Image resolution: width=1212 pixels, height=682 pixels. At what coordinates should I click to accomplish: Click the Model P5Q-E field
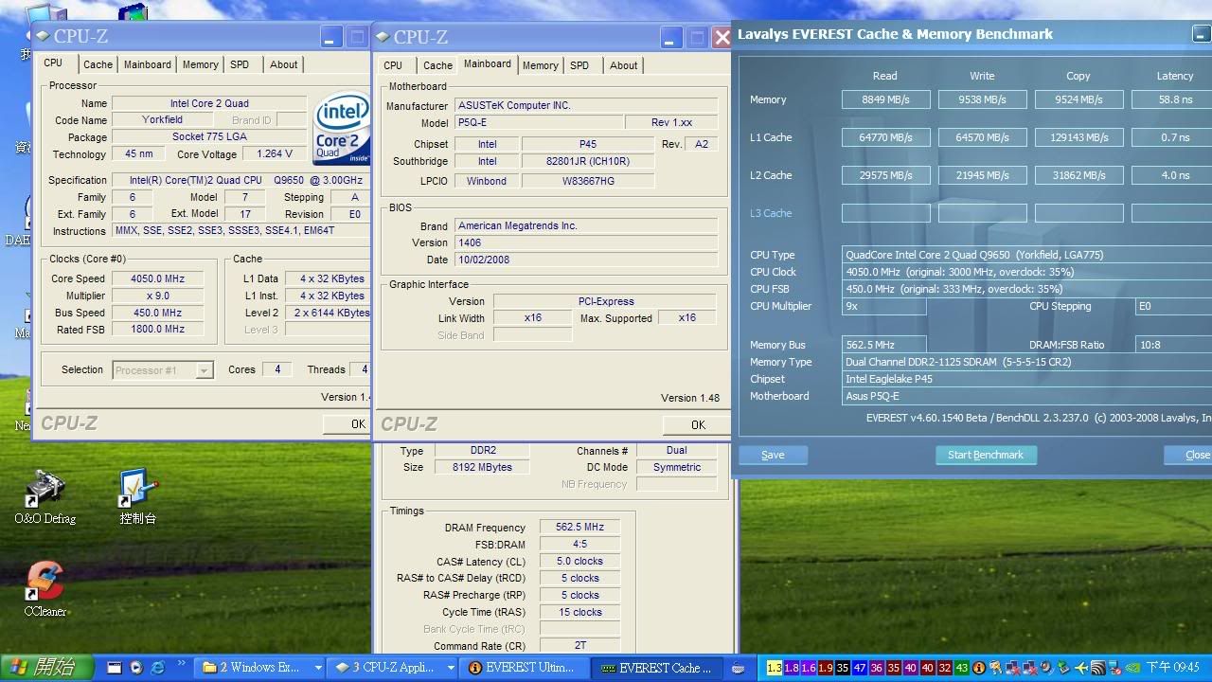coord(538,123)
